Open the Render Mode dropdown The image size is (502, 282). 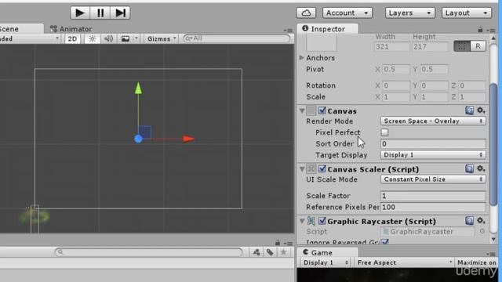(x=433, y=121)
